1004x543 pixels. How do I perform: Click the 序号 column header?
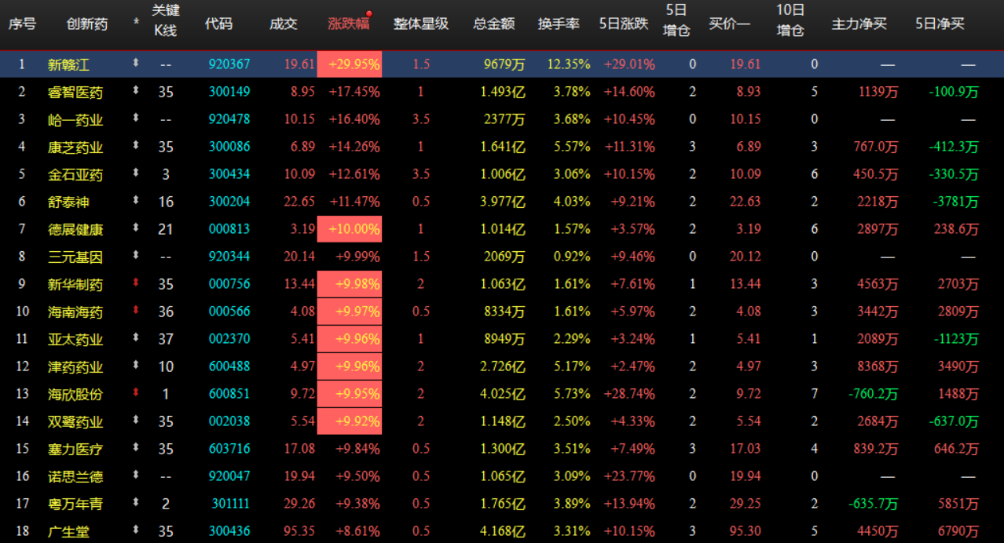[22, 24]
